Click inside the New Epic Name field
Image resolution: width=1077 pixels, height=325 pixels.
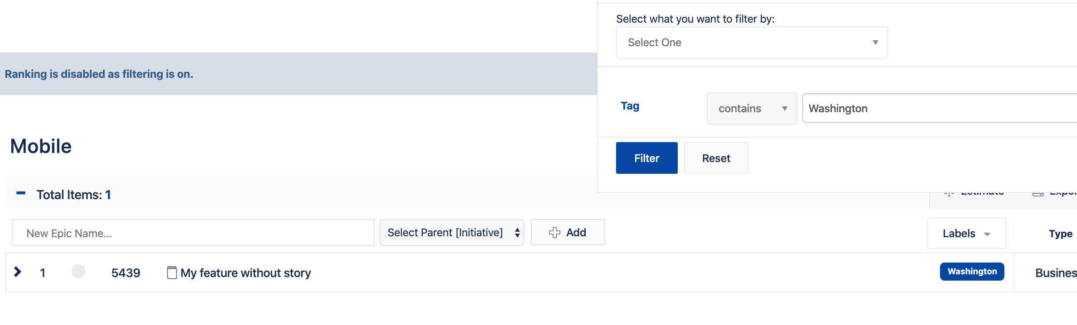193,232
